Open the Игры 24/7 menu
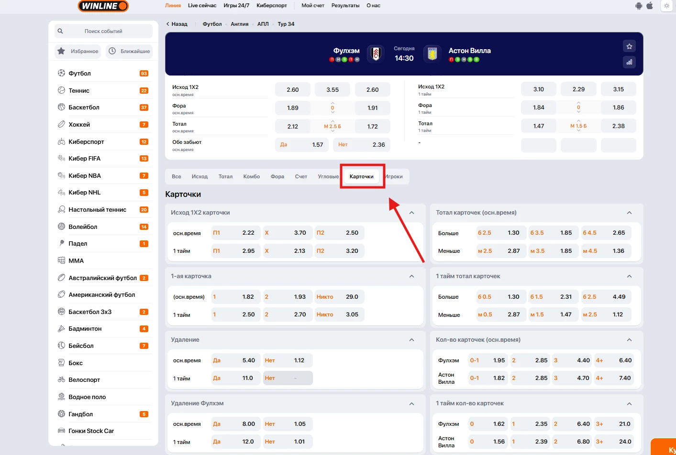This screenshot has width=676, height=455. point(236,6)
